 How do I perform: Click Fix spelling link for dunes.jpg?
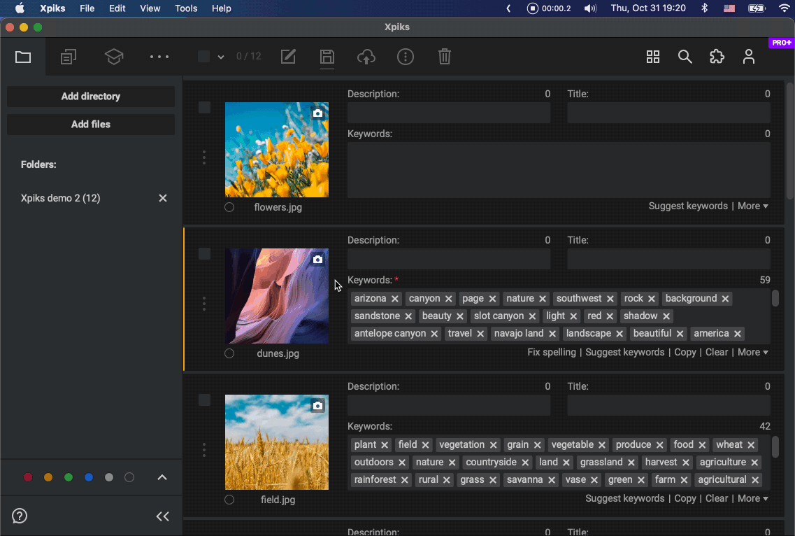tap(552, 352)
